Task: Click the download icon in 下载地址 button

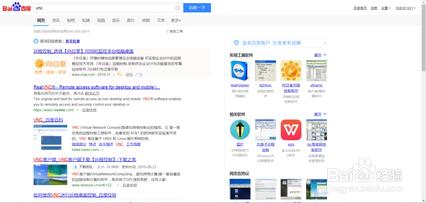Action: pyautogui.click(x=75, y=167)
